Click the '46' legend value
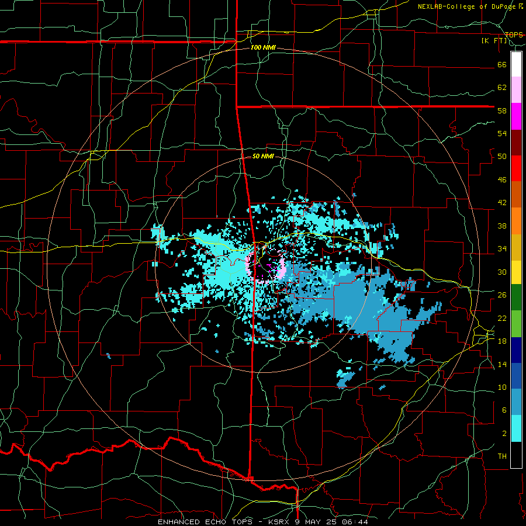 pos(502,180)
